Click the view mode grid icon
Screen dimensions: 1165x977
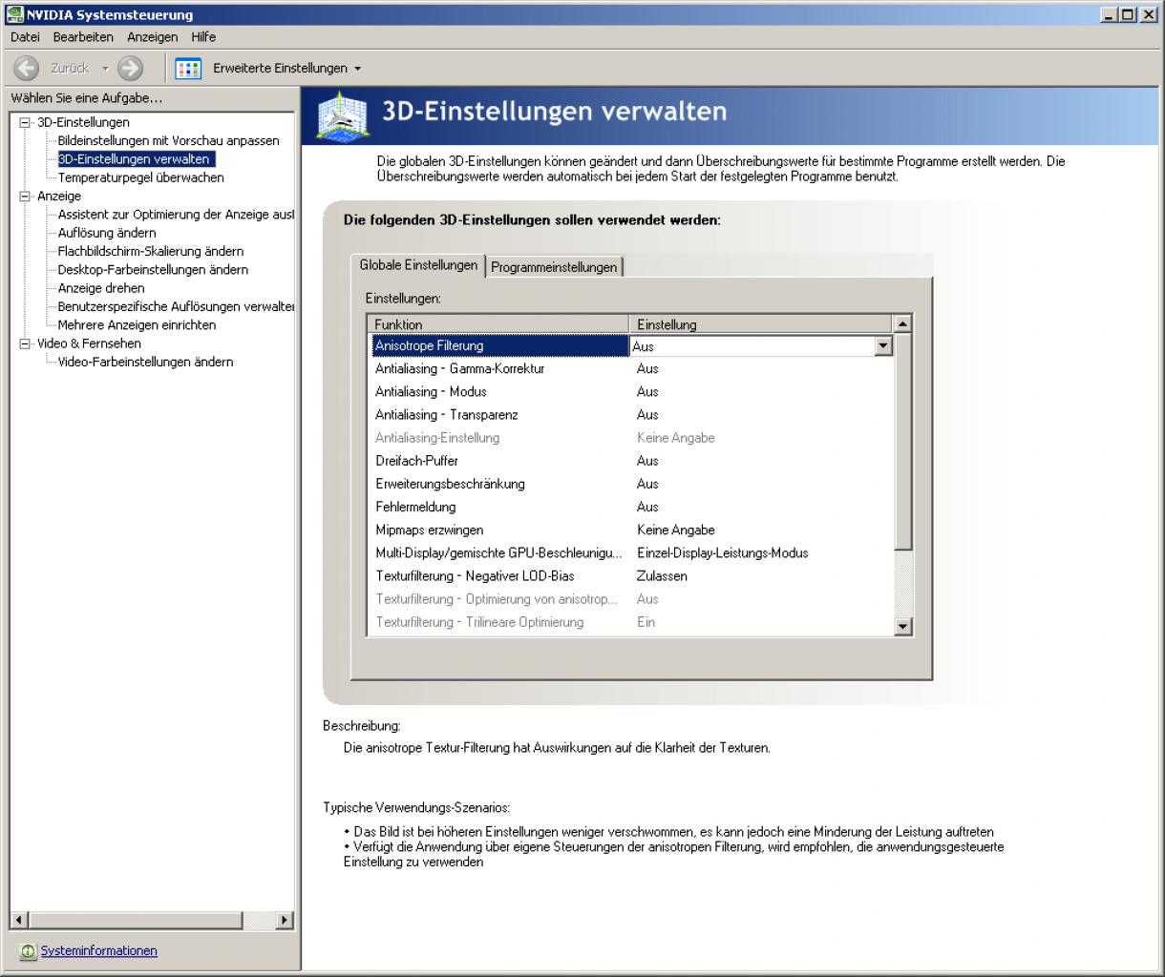click(188, 69)
